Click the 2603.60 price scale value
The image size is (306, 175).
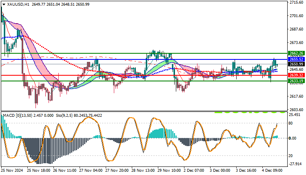tap(297, 110)
